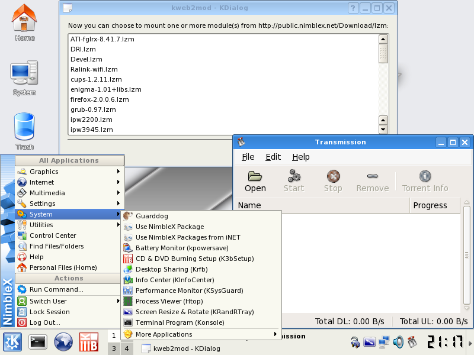Click the KDialog module list scroll-down arrow
This screenshot has width=474, height=355.
[383, 130]
